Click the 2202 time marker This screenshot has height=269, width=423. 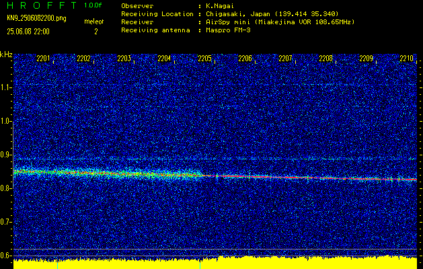(83, 59)
